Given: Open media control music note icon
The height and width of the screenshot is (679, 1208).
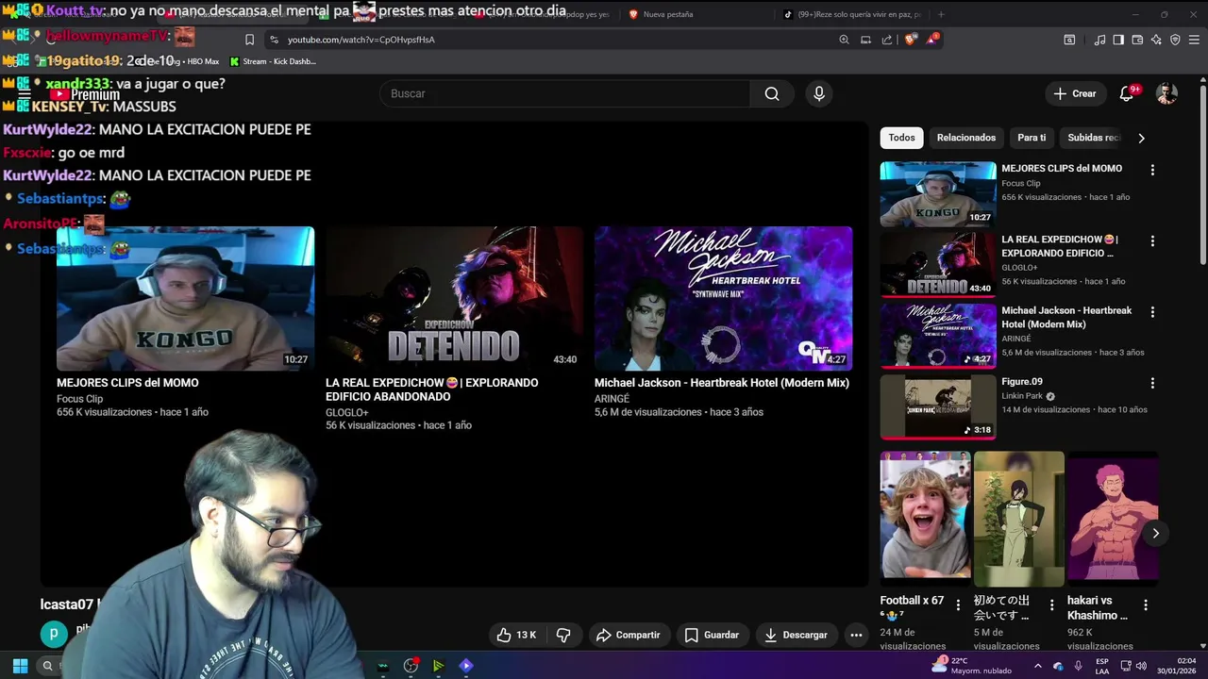Looking at the screenshot, I should point(1099,40).
